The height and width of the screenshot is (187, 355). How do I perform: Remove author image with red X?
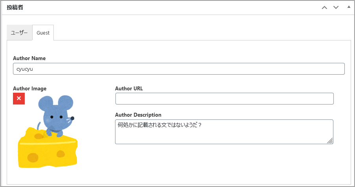point(19,99)
